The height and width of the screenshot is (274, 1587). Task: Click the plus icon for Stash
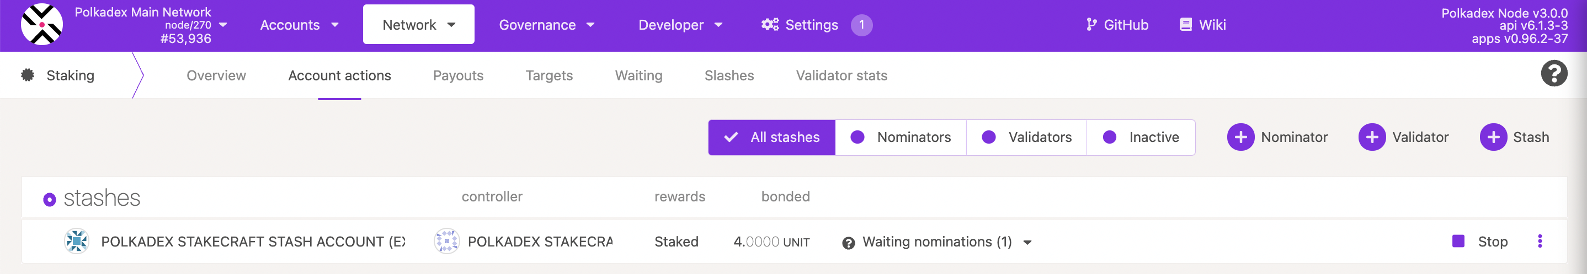1493,137
